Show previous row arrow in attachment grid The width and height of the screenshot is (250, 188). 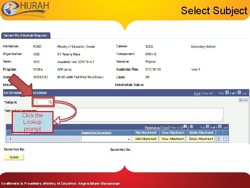coord(207,127)
